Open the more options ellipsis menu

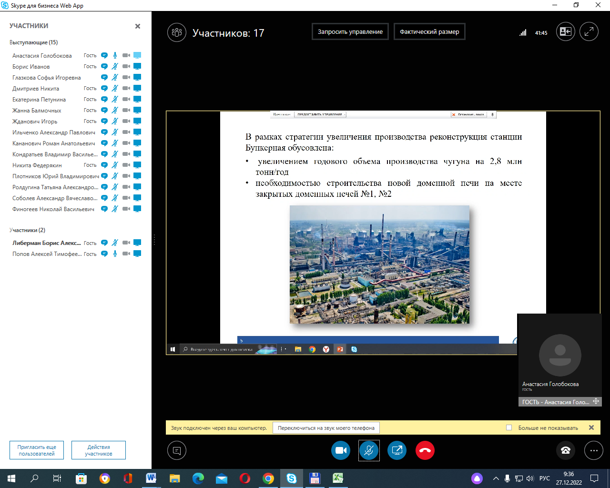coord(593,450)
